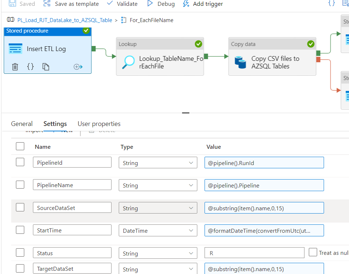349x274 pixels.
Task: Select the Validate pipeline icon
Action: pos(109,4)
